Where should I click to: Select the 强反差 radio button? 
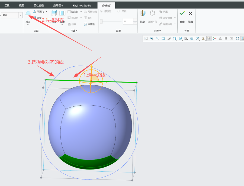pos(102,11)
